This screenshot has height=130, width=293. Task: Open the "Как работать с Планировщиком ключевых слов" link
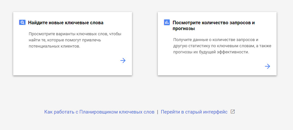click(99, 112)
